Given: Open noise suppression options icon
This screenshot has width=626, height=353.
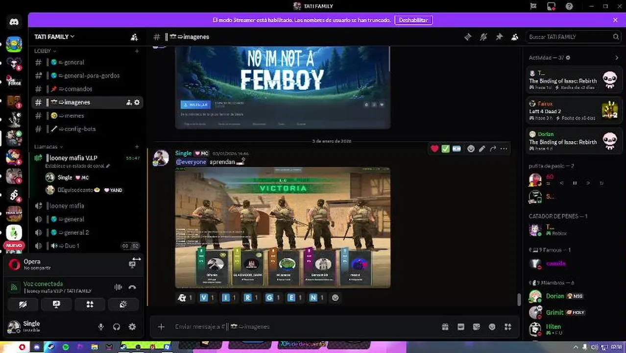Looking at the screenshot, I should [x=118, y=287].
